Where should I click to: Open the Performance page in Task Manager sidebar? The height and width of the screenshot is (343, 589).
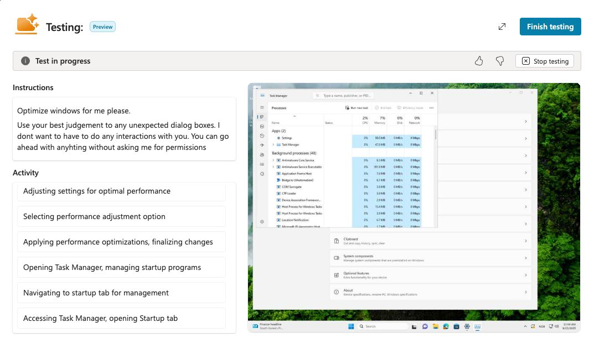[x=262, y=127]
